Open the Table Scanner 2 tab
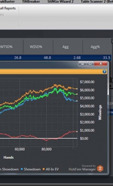This screenshot has height=186, width=113. (x=97, y=2)
